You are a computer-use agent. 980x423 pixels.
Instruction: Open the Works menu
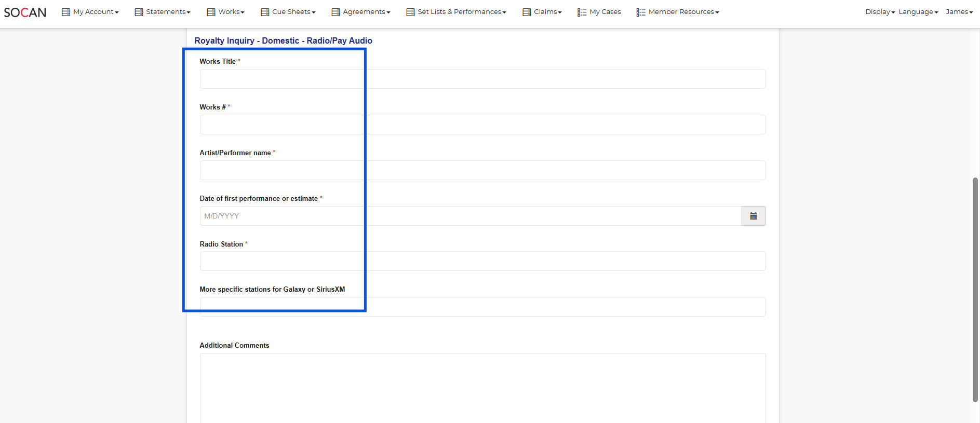(229, 12)
